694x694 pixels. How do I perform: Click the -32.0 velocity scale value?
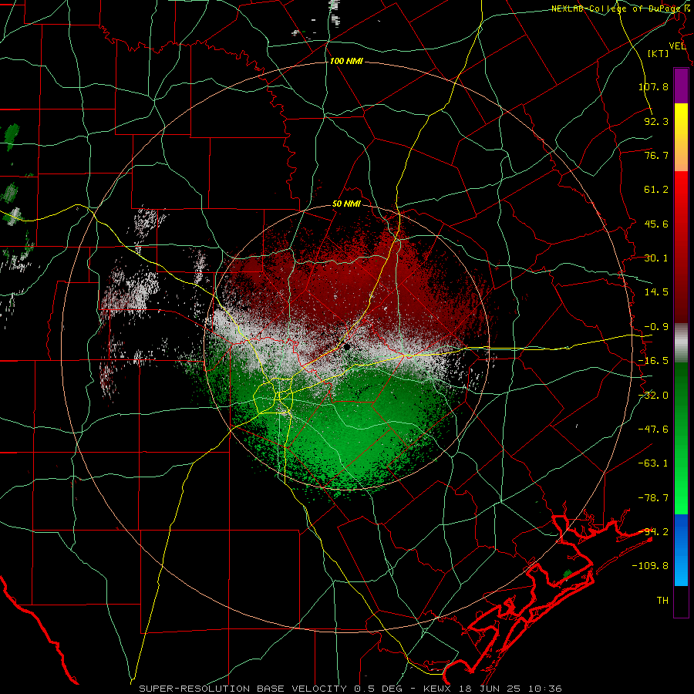[653, 396]
